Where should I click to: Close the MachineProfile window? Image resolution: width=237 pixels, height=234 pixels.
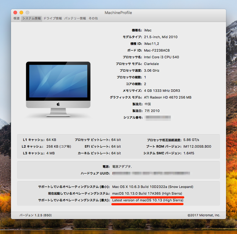[15, 13]
